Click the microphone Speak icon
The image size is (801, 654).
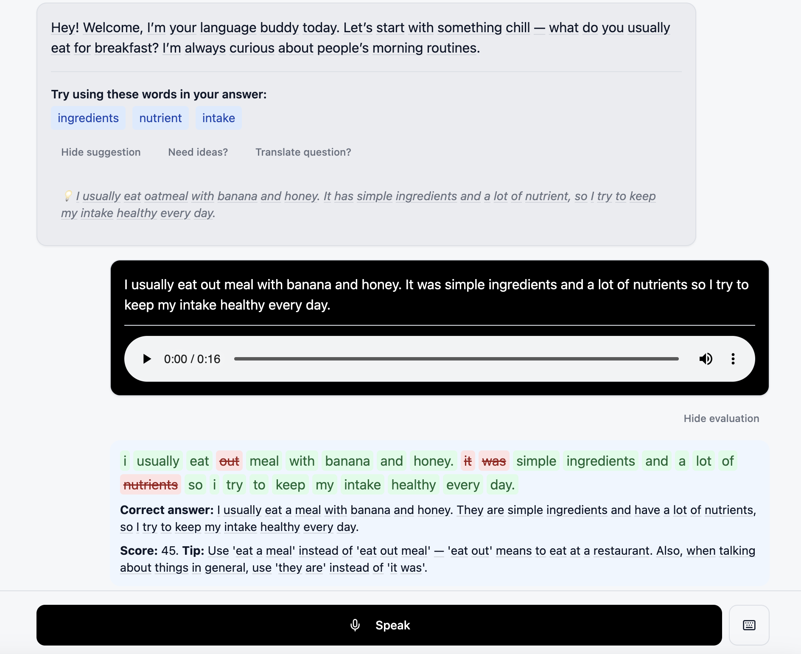[355, 625]
